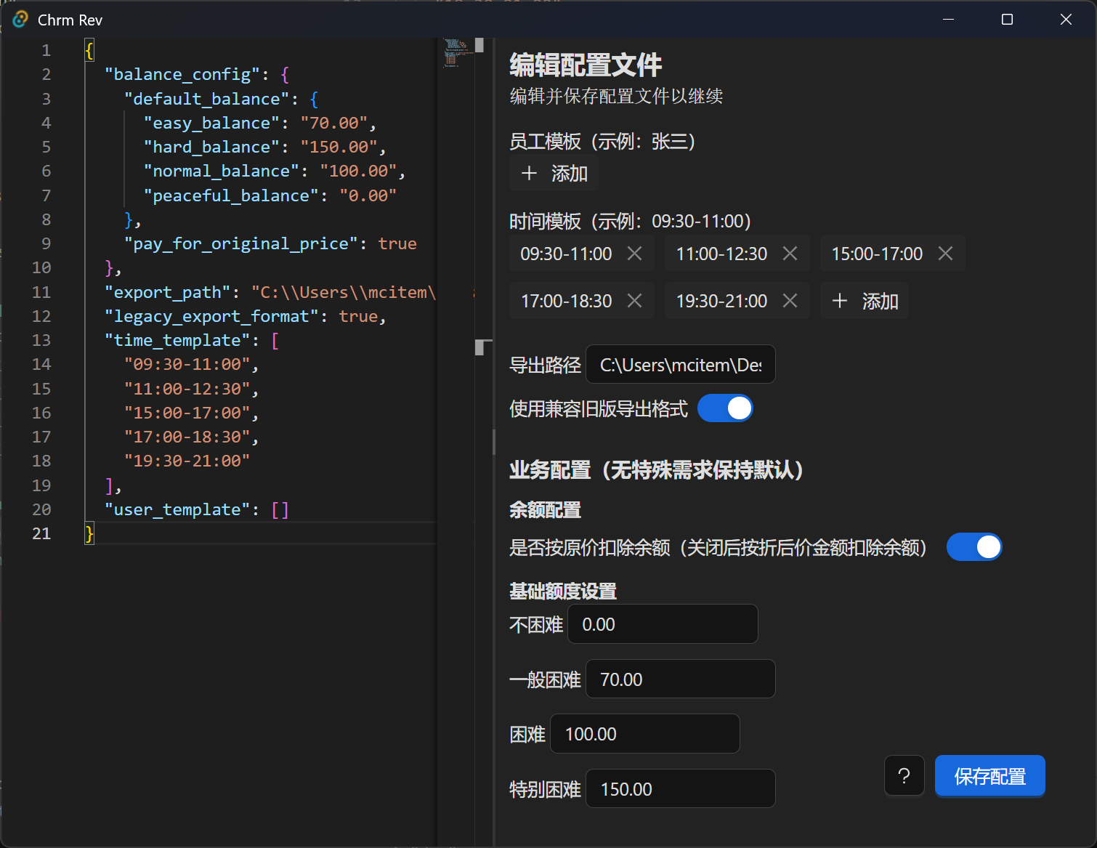Select the 15:00-17:00 time chip label

[x=877, y=254]
